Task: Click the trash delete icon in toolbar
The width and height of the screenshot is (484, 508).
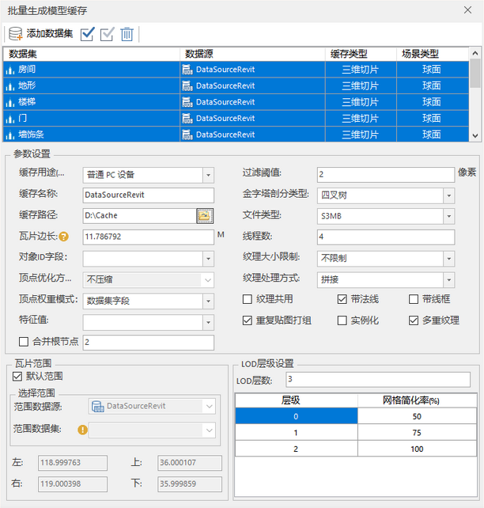Action: 127,34
